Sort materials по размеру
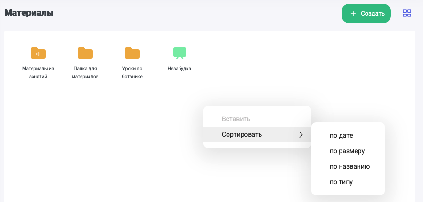Image resolution: width=423 pixels, height=202 pixels. pos(347,151)
